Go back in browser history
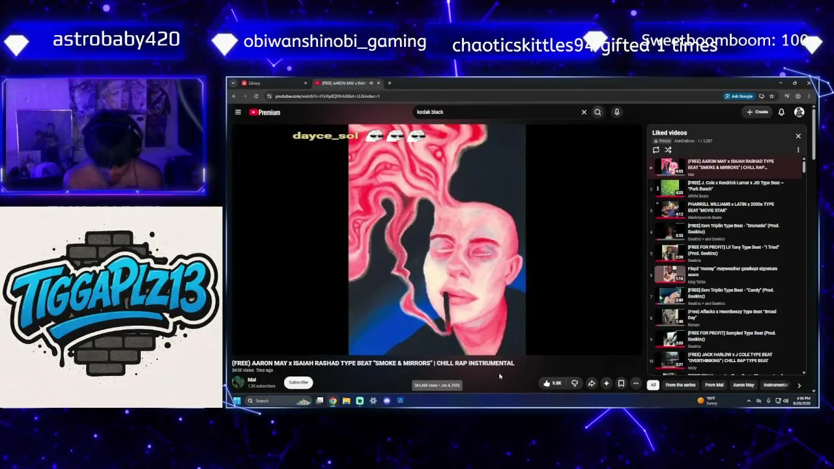The width and height of the screenshot is (834, 469). click(x=234, y=96)
